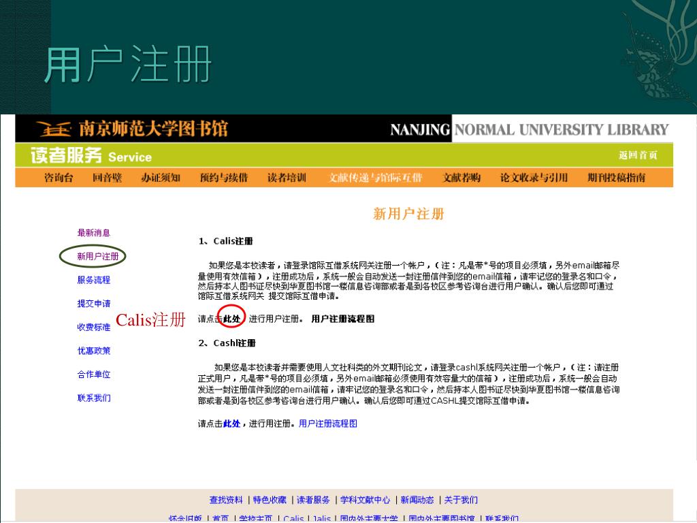Click the circled 此处 link for Calis registration
697x523 pixels.
tap(232, 319)
